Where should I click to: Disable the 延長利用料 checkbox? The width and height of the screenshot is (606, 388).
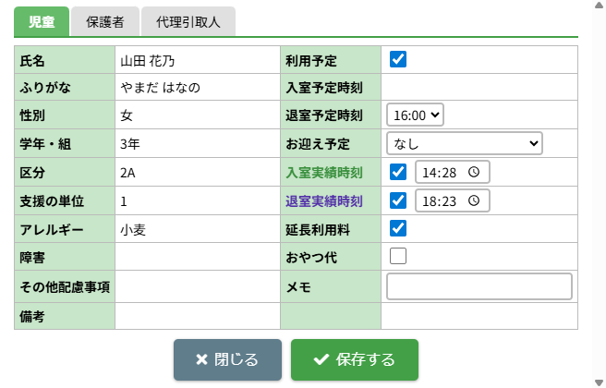[x=398, y=227]
